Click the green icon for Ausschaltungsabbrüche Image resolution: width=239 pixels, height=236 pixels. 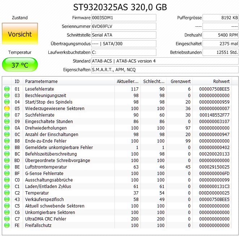[x=7, y=180]
